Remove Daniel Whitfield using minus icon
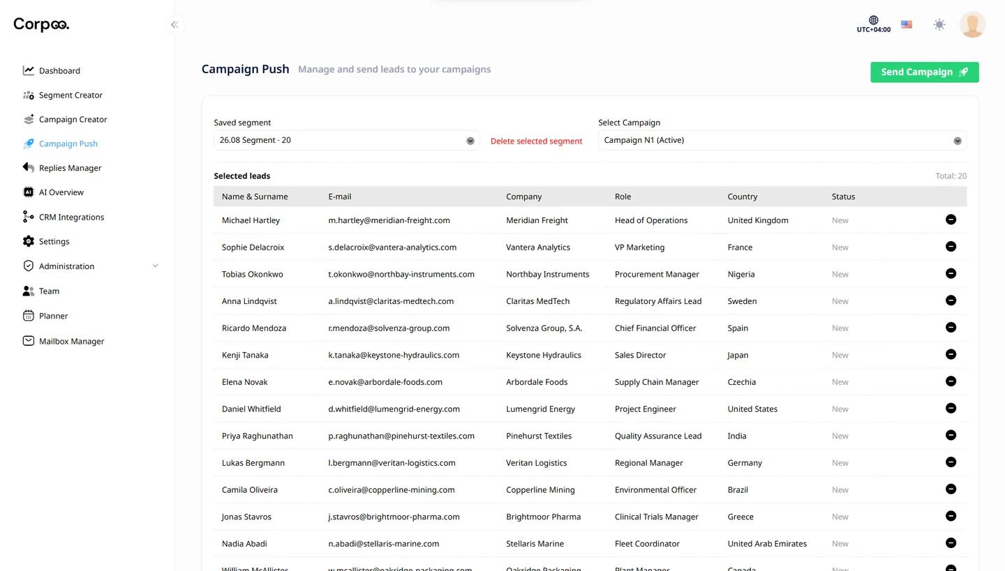Screen dimensions: 1005x571 951,409
